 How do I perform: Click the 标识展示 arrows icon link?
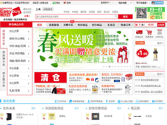pos(153,101)
